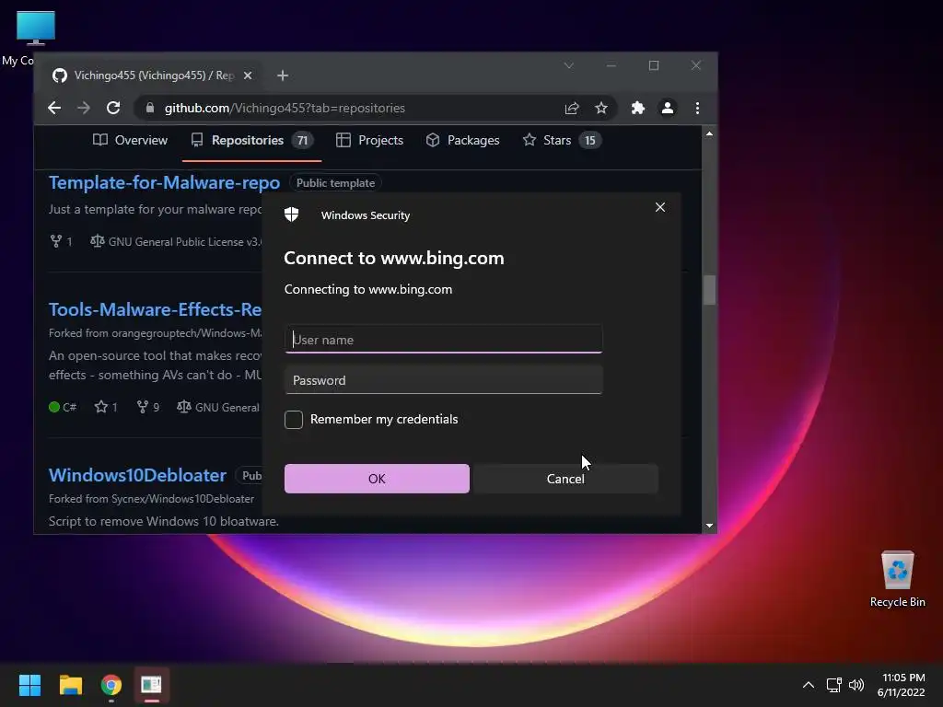Click the Vichingo455 browser tab title
943x707 pixels.
[x=154, y=75]
